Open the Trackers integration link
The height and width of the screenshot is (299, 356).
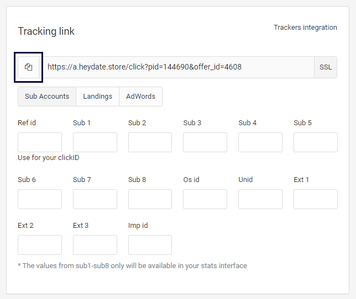click(x=305, y=28)
